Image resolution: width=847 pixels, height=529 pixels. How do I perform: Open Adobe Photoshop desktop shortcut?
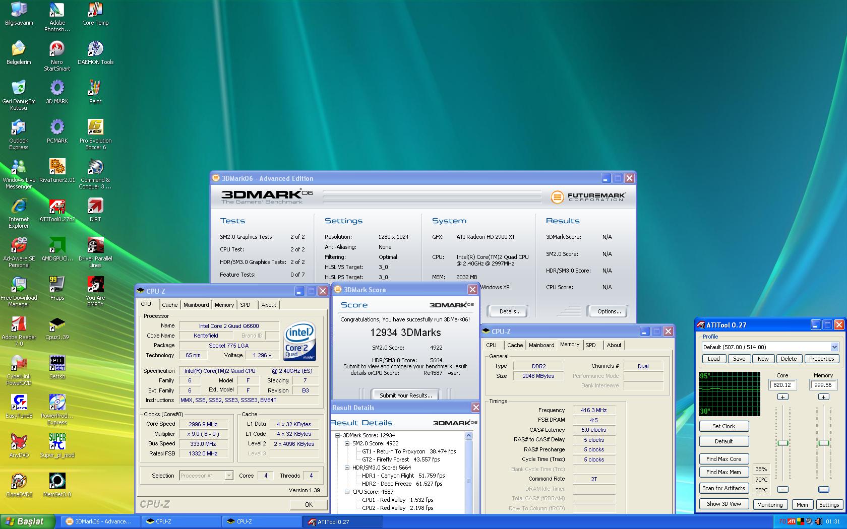(57, 17)
